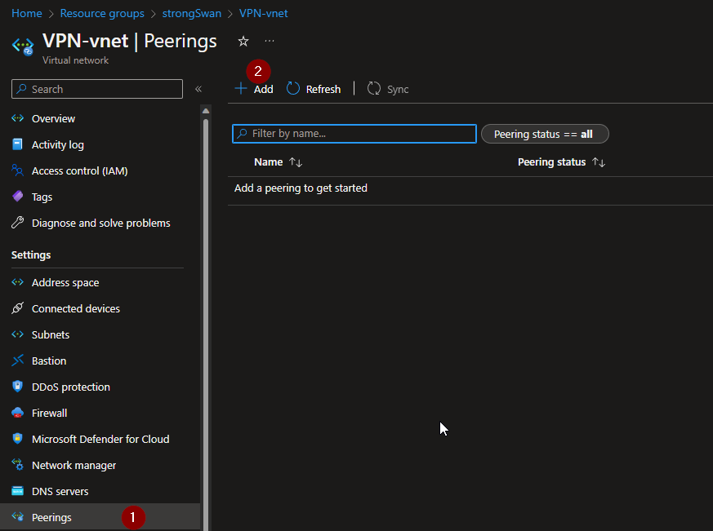Image resolution: width=713 pixels, height=531 pixels.
Task: Click the Peerings icon in the sidebar
Action: tap(17, 516)
